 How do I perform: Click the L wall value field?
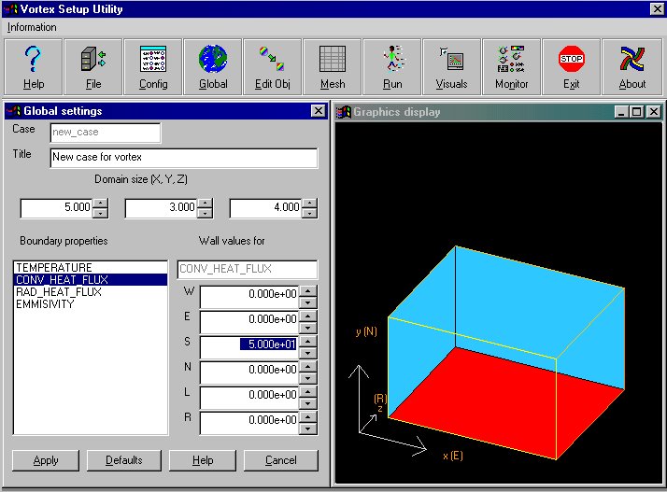[x=249, y=398]
